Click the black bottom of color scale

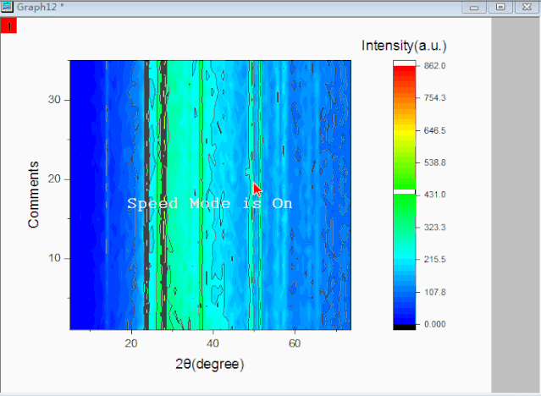[404, 326]
